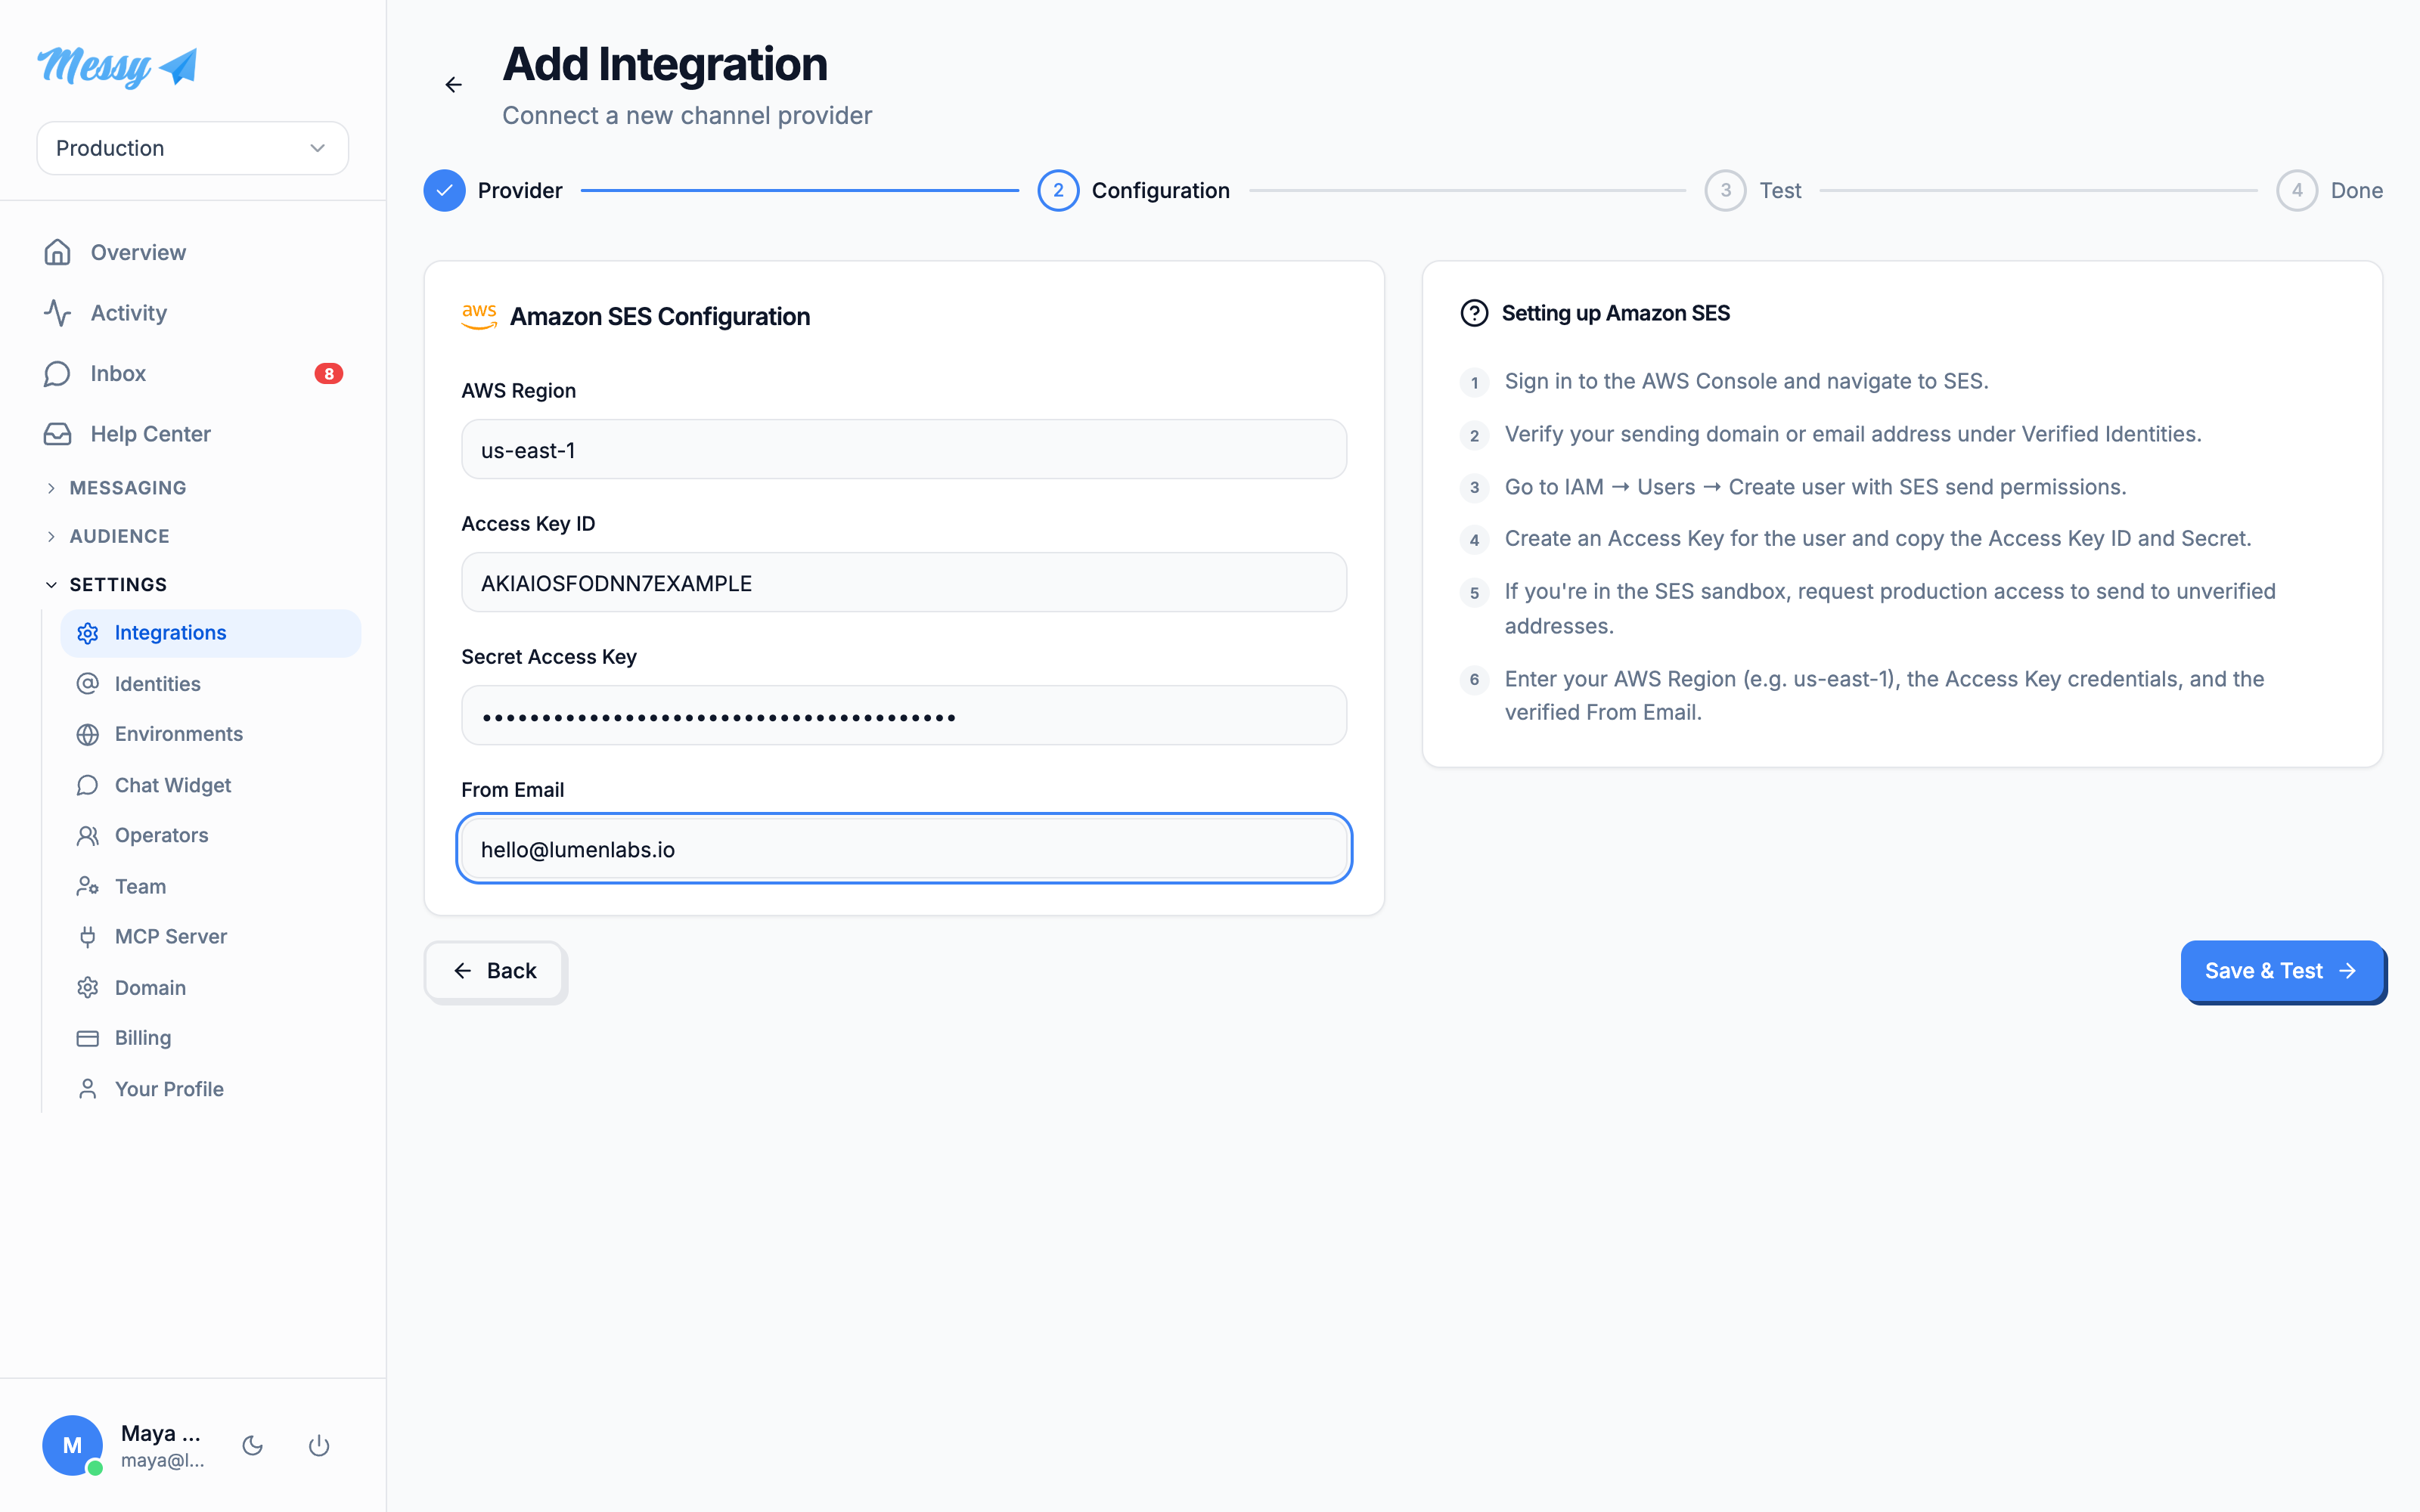This screenshot has width=2420, height=1512.
Task: Click the Back button
Action: coord(495,971)
